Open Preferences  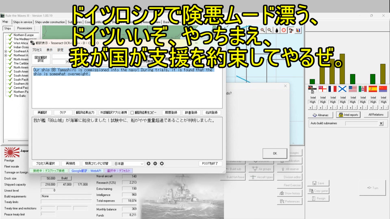(290, 202)
